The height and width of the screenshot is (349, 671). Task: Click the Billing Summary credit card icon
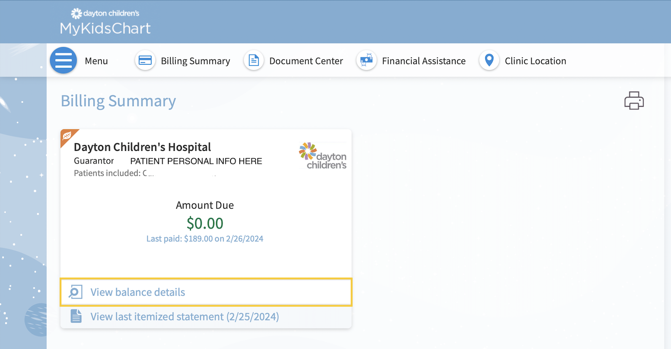(145, 60)
